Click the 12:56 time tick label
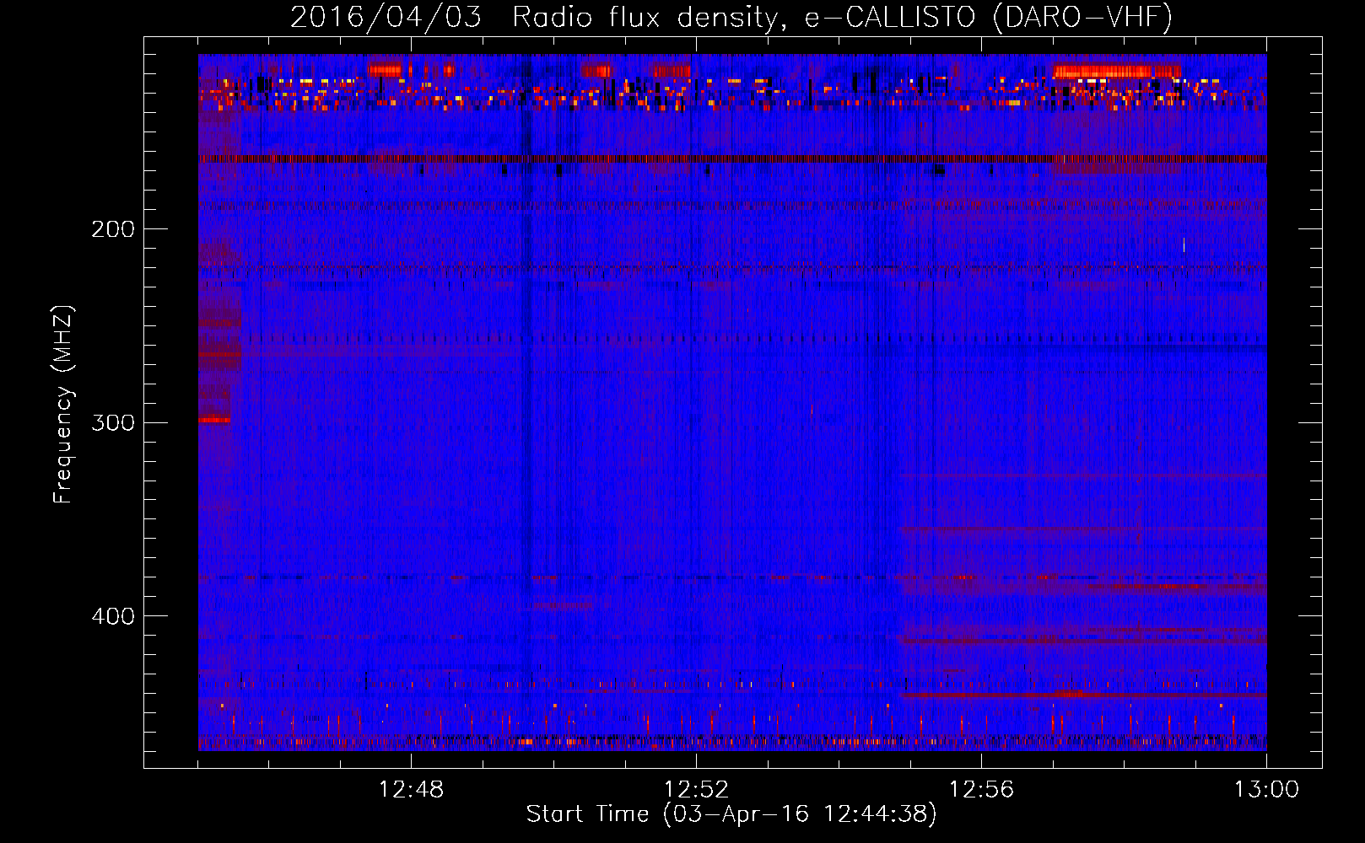1365x843 pixels. pos(981,790)
